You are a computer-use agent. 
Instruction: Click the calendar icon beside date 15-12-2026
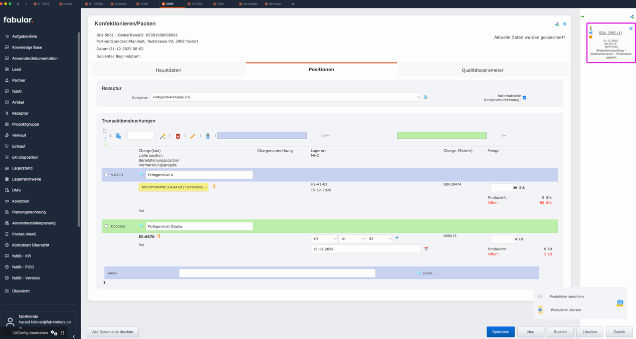(426, 249)
